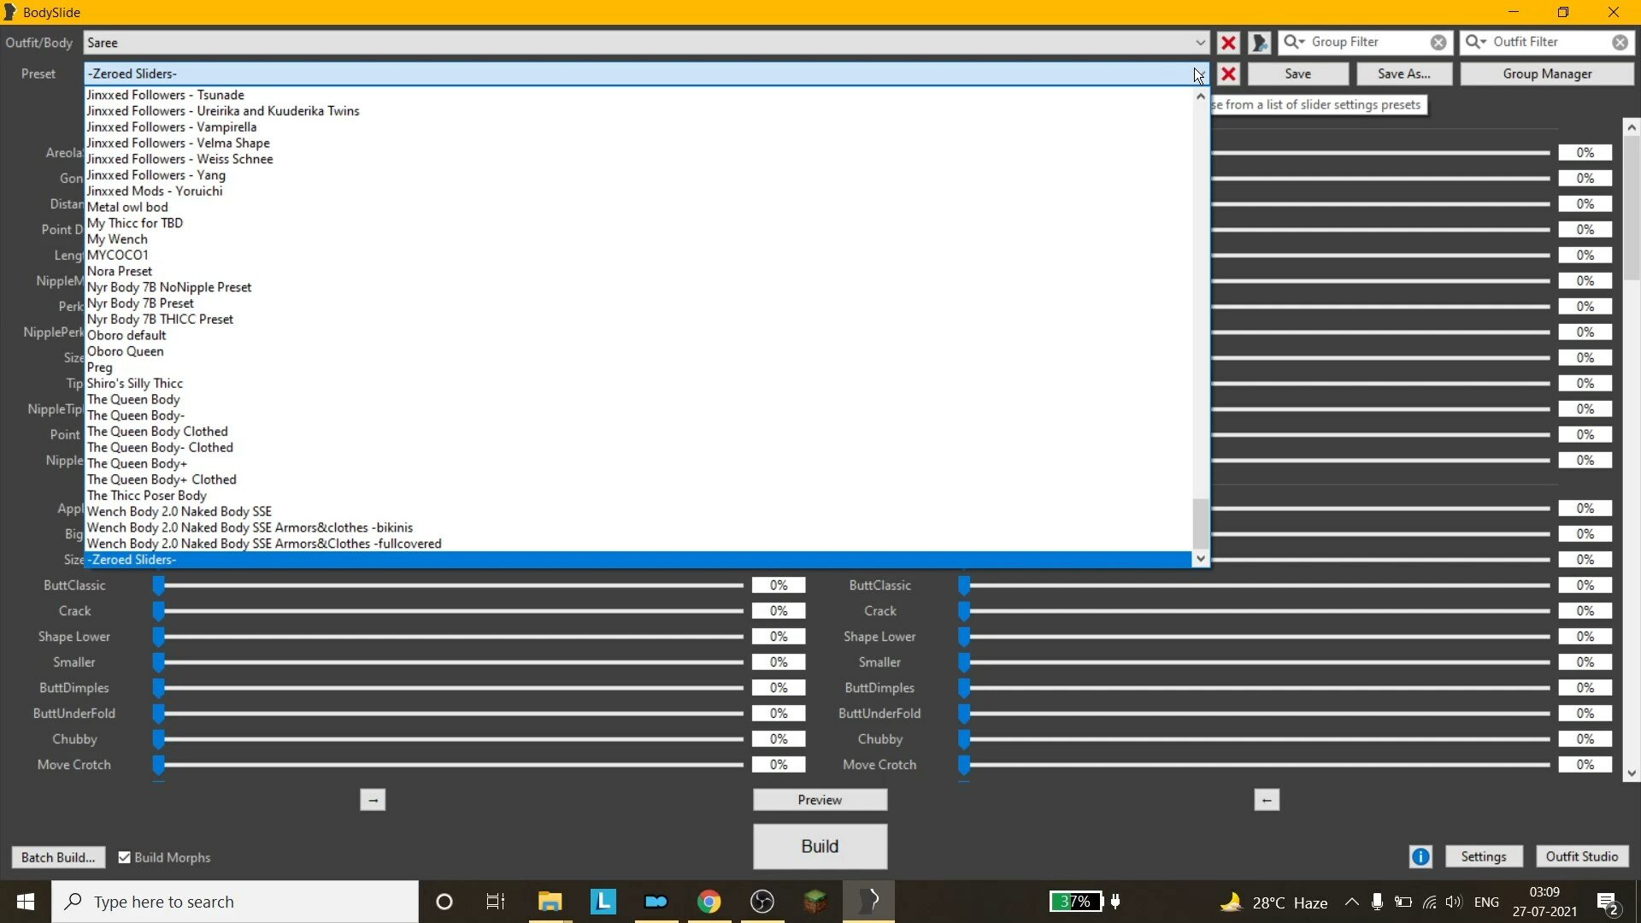The width and height of the screenshot is (1641, 923).
Task: Open Cortana from the taskbar
Action: pos(444,902)
